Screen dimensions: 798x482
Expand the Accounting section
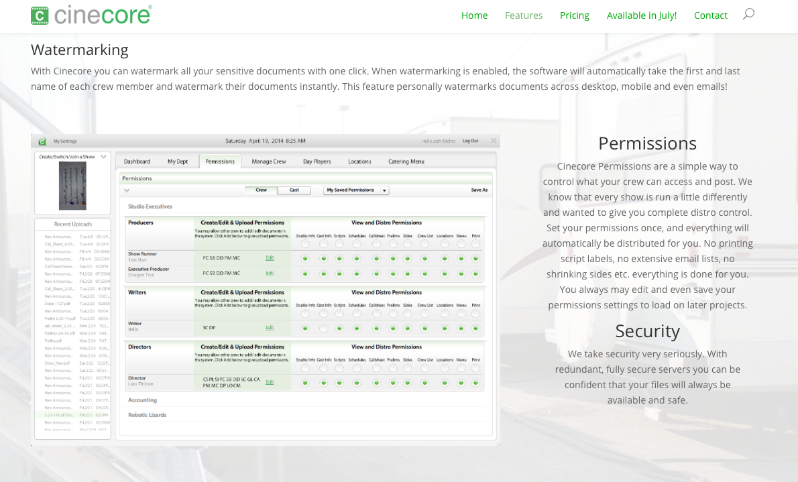click(x=142, y=400)
